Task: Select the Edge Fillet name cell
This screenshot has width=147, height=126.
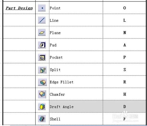Action: (76, 82)
